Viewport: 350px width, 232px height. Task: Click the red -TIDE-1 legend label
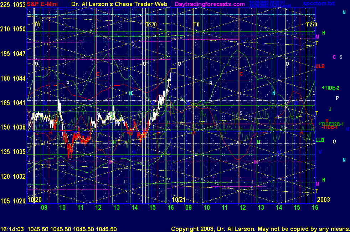[x=330, y=127]
